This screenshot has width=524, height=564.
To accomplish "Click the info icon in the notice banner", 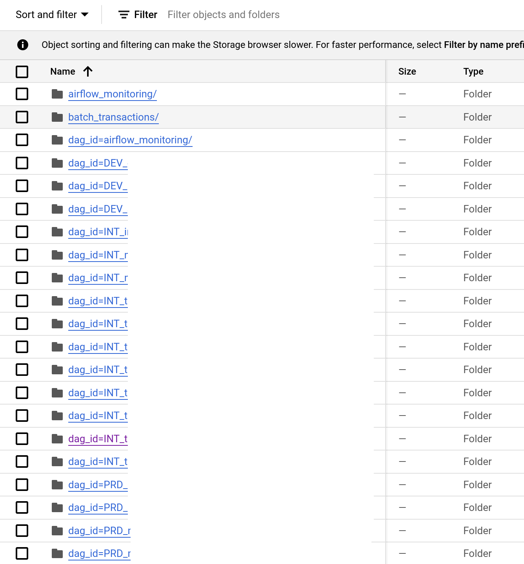I will [x=22, y=45].
